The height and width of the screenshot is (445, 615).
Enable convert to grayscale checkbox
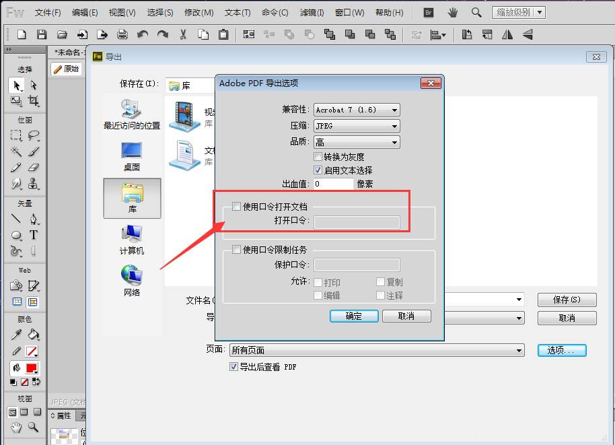coord(318,157)
